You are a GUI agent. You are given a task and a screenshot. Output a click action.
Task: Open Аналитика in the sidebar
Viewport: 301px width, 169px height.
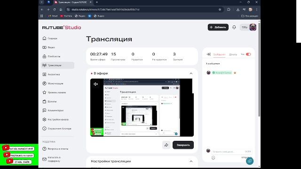tap(51, 74)
